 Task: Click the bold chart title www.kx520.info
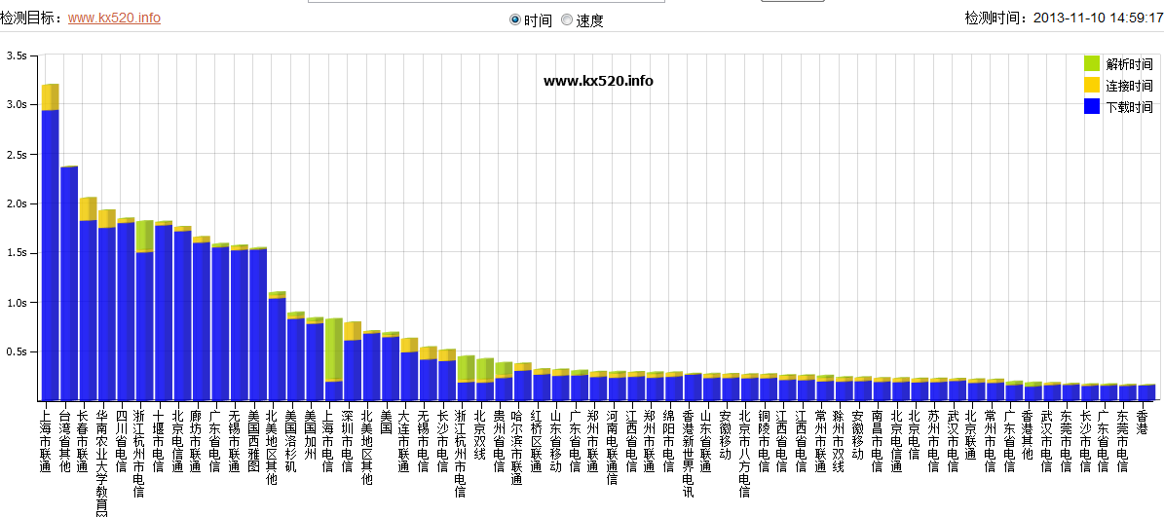click(x=598, y=80)
